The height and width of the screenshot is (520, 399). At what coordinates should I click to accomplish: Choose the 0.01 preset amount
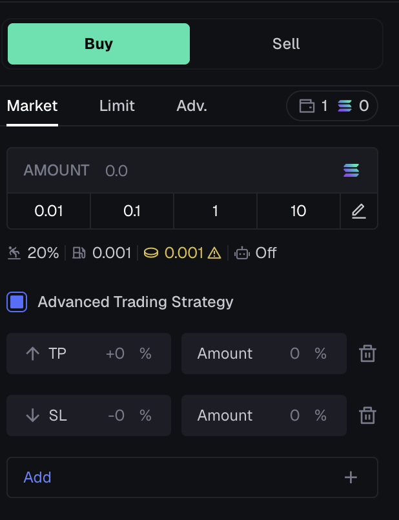48,211
